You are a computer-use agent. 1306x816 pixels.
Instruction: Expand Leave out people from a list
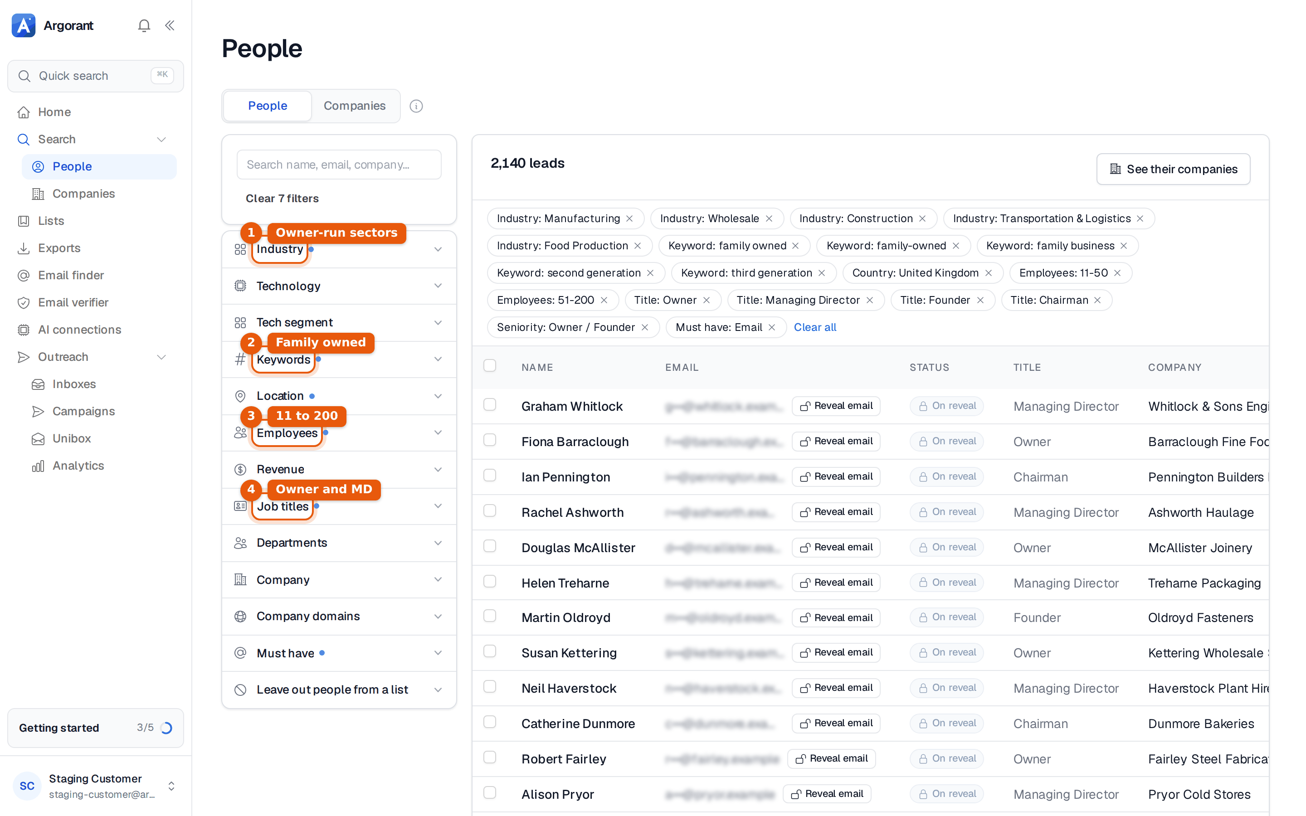coord(339,690)
